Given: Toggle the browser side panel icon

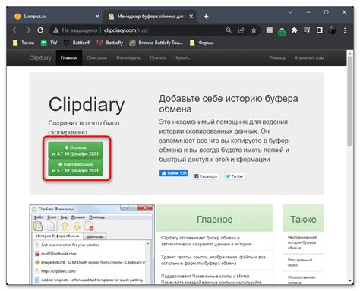Looking at the screenshot, I should pos(320,30).
